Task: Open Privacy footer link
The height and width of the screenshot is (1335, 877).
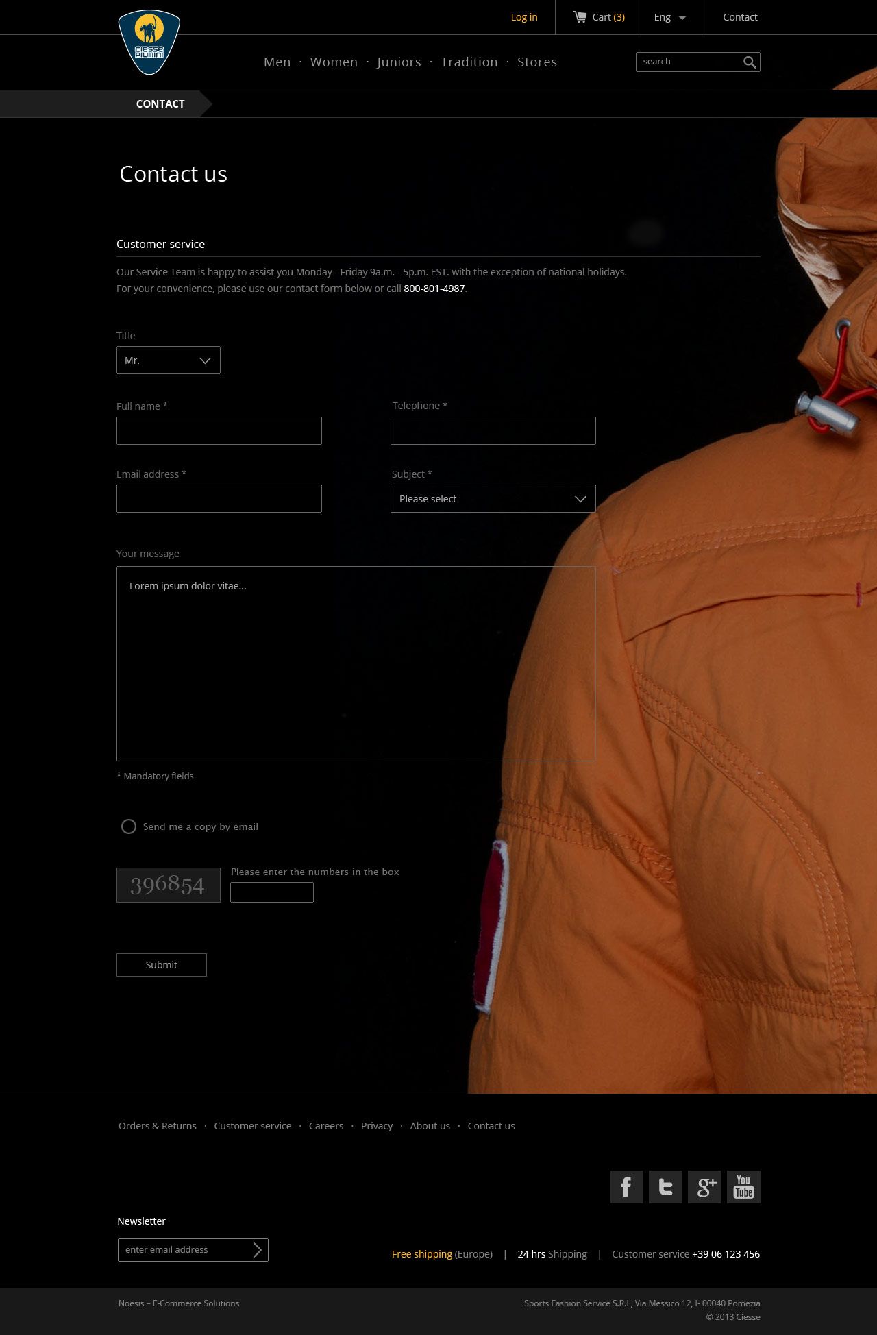Action: [x=377, y=1126]
